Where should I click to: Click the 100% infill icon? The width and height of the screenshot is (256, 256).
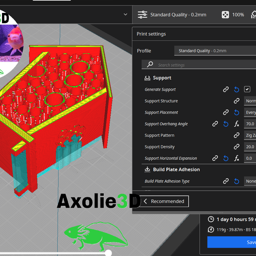[x=225, y=15]
